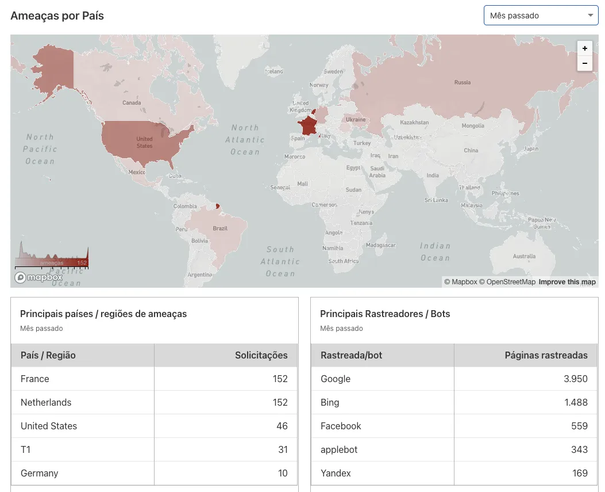Screen dimensions: 605x492
Task: Zoom out on the threat map
Action: coord(584,63)
